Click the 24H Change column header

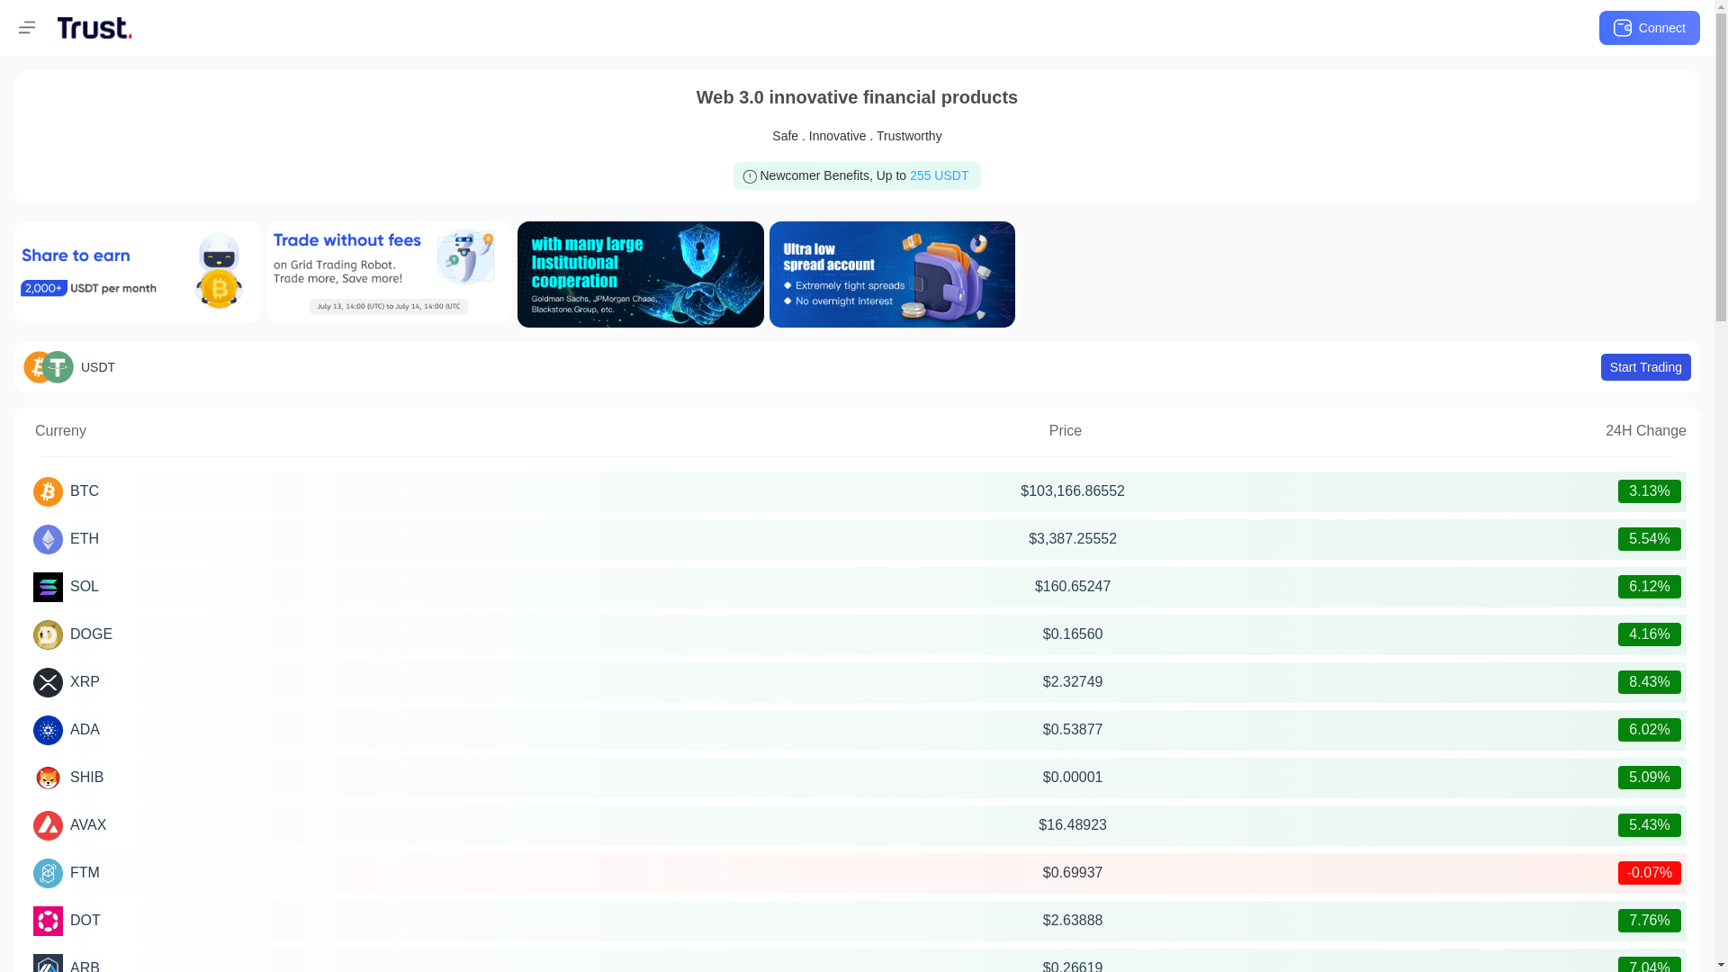pyautogui.click(x=1645, y=431)
